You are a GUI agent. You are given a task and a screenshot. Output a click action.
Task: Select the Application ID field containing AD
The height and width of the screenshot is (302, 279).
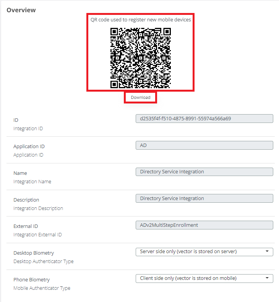click(x=204, y=145)
